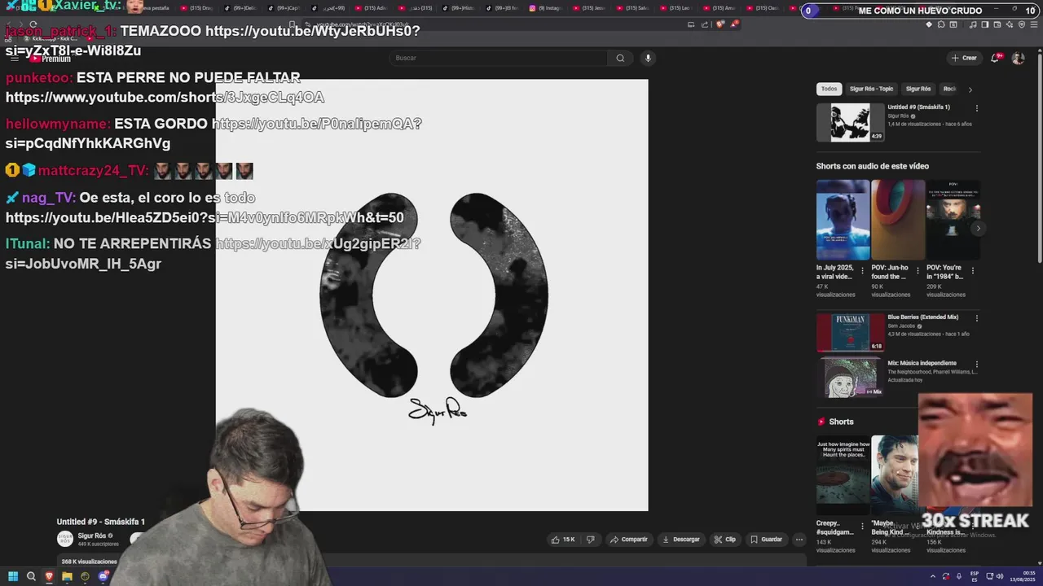Open the taskbar clock showing 00:35
Image resolution: width=1043 pixels, height=586 pixels.
[x=1023, y=576]
